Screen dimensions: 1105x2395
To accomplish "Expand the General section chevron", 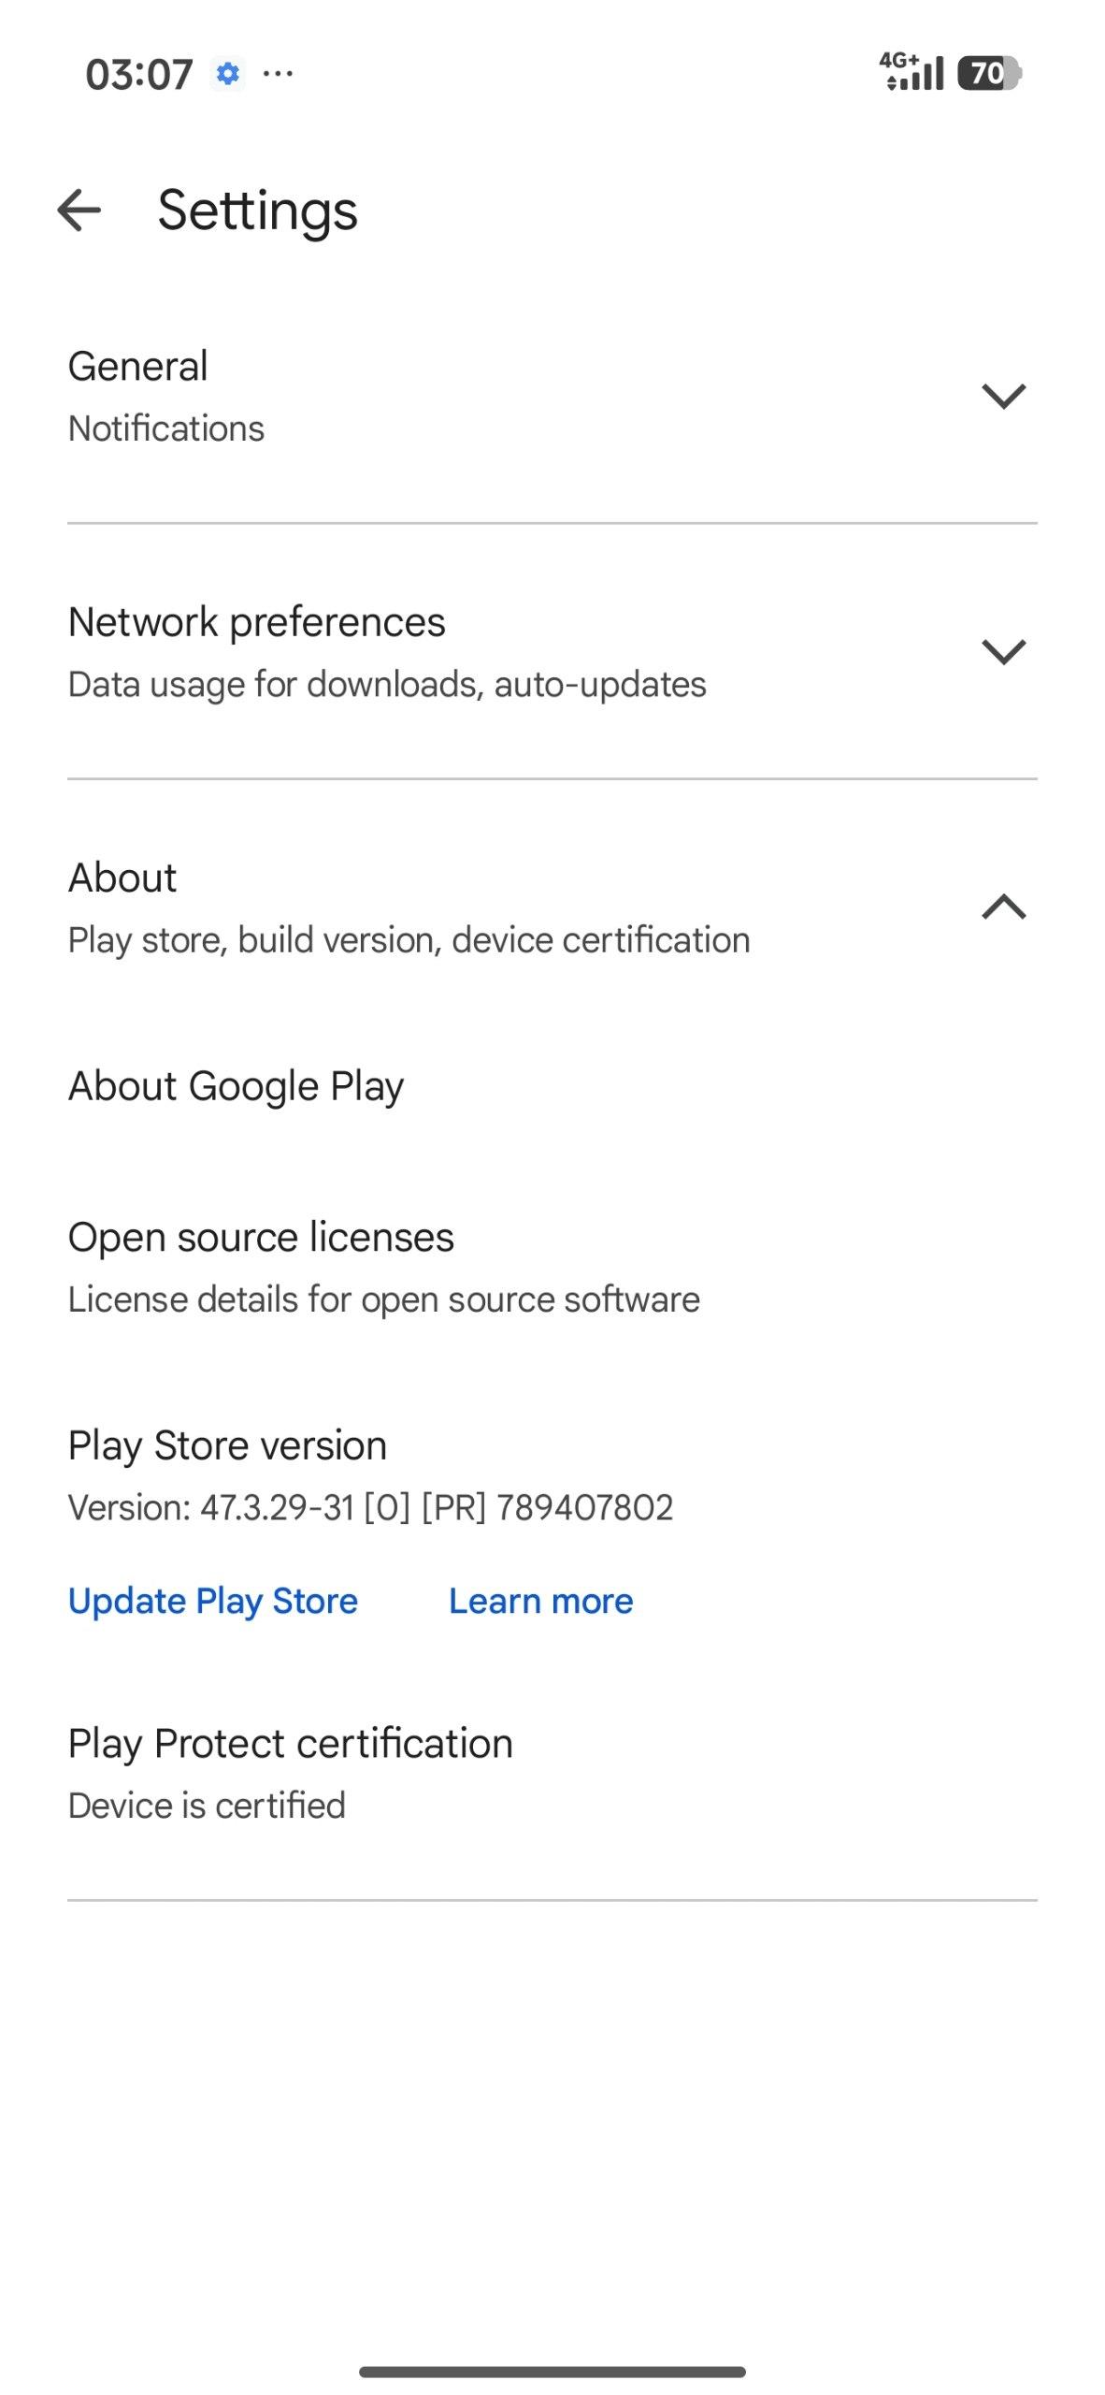I will pyautogui.click(x=1003, y=396).
